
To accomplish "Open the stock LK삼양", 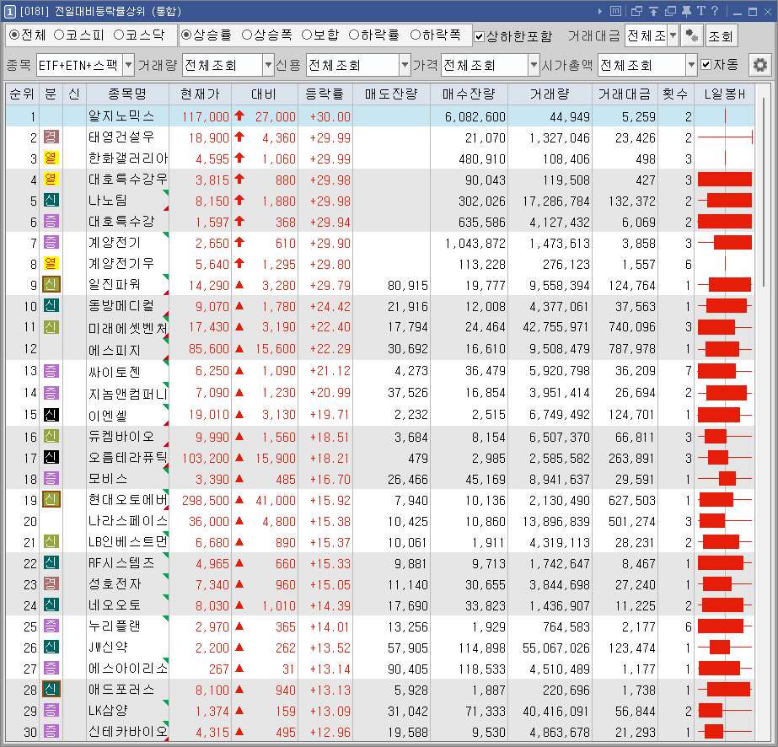I will click(x=108, y=710).
